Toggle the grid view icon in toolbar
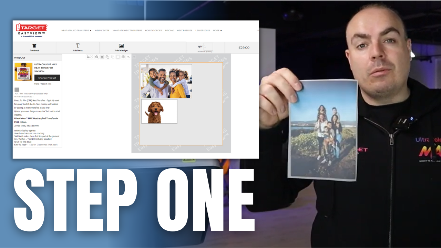This screenshot has height=248, width=441. click(102, 57)
